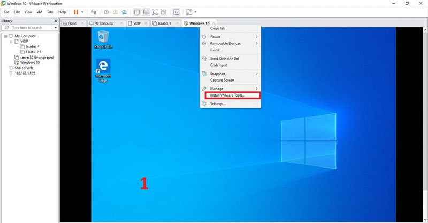Close the Home tab
The width and height of the screenshot is (428, 223).
point(82,23)
